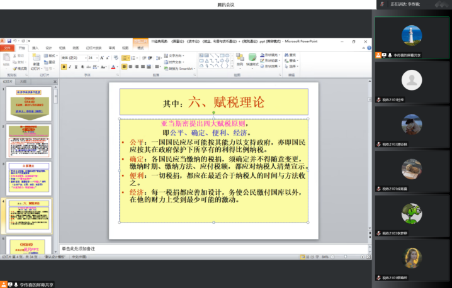Screen dimensions: 452x288
Task: Toggle bold formatting in the font group
Action: (64, 66)
